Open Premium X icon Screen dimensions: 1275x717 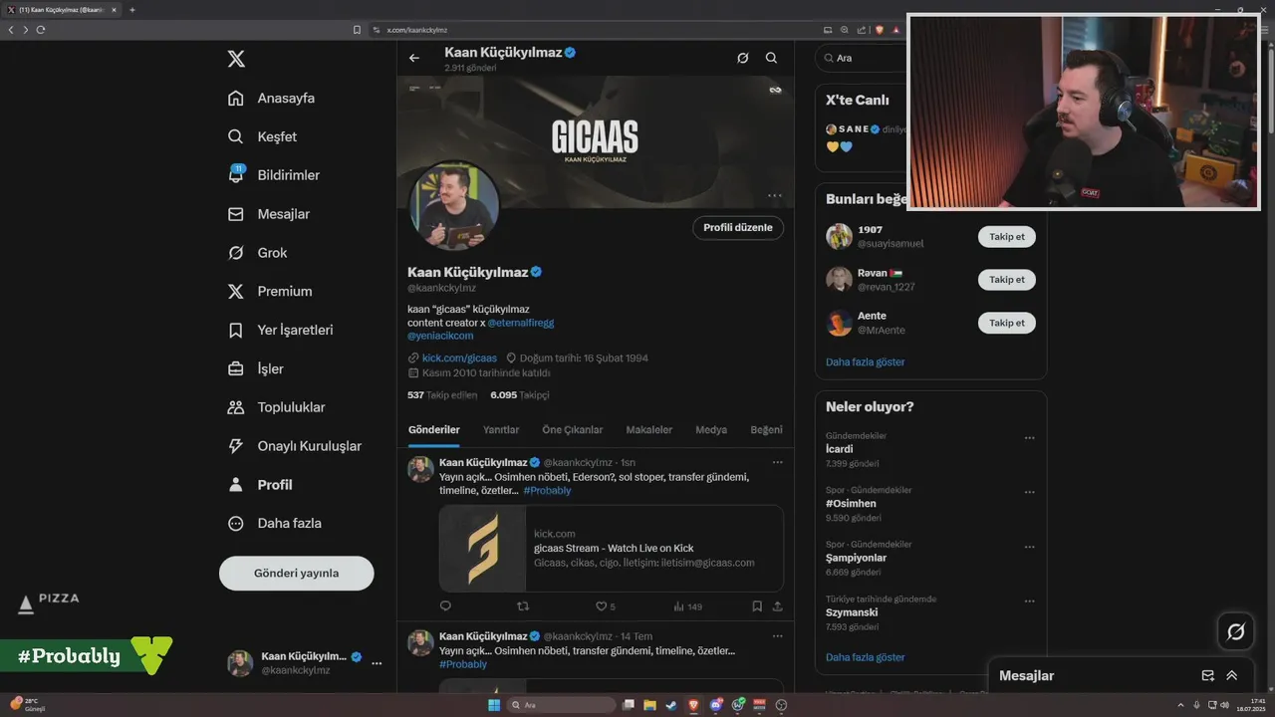point(236,292)
